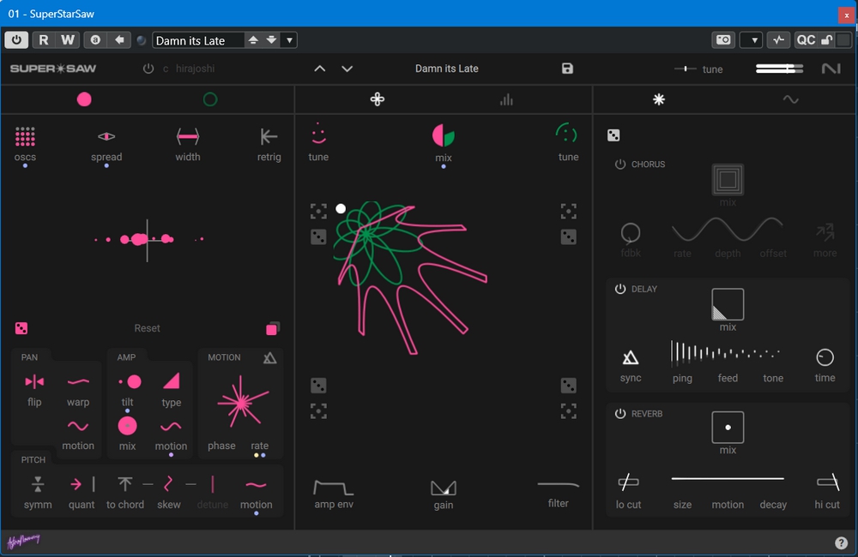
Task: Adjust the tune slider in header
Action: (685, 69)
